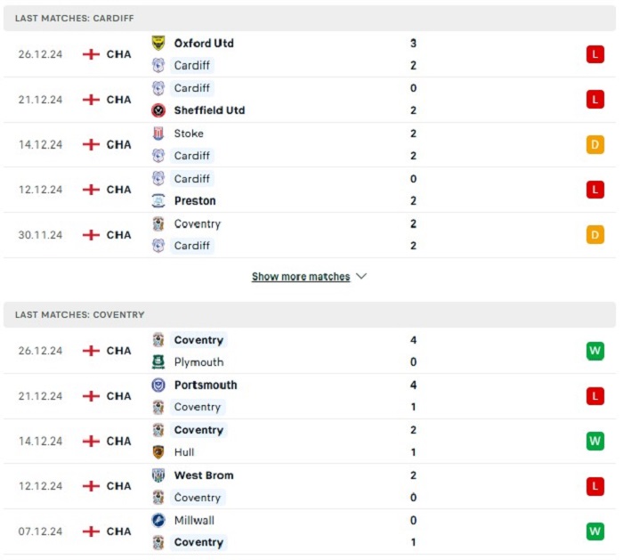Expand Show more matches under Cardiff
The height and width of the screenshot is (560, 623).
(301, 276)
